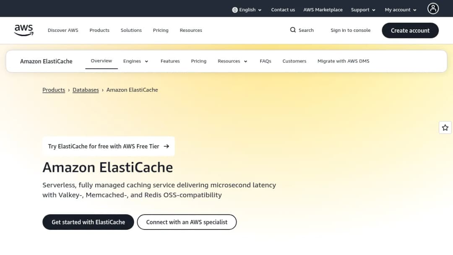Open the AWS Marketplace link
The width and height of the screenshot is (453, 255).
pos(323,10)
